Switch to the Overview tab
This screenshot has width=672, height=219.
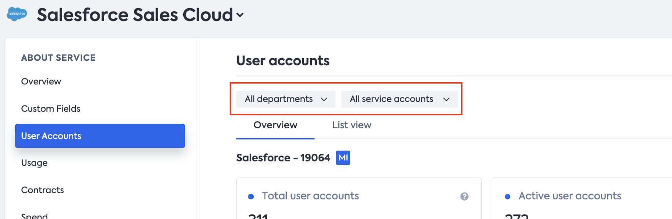coord(275,125)
